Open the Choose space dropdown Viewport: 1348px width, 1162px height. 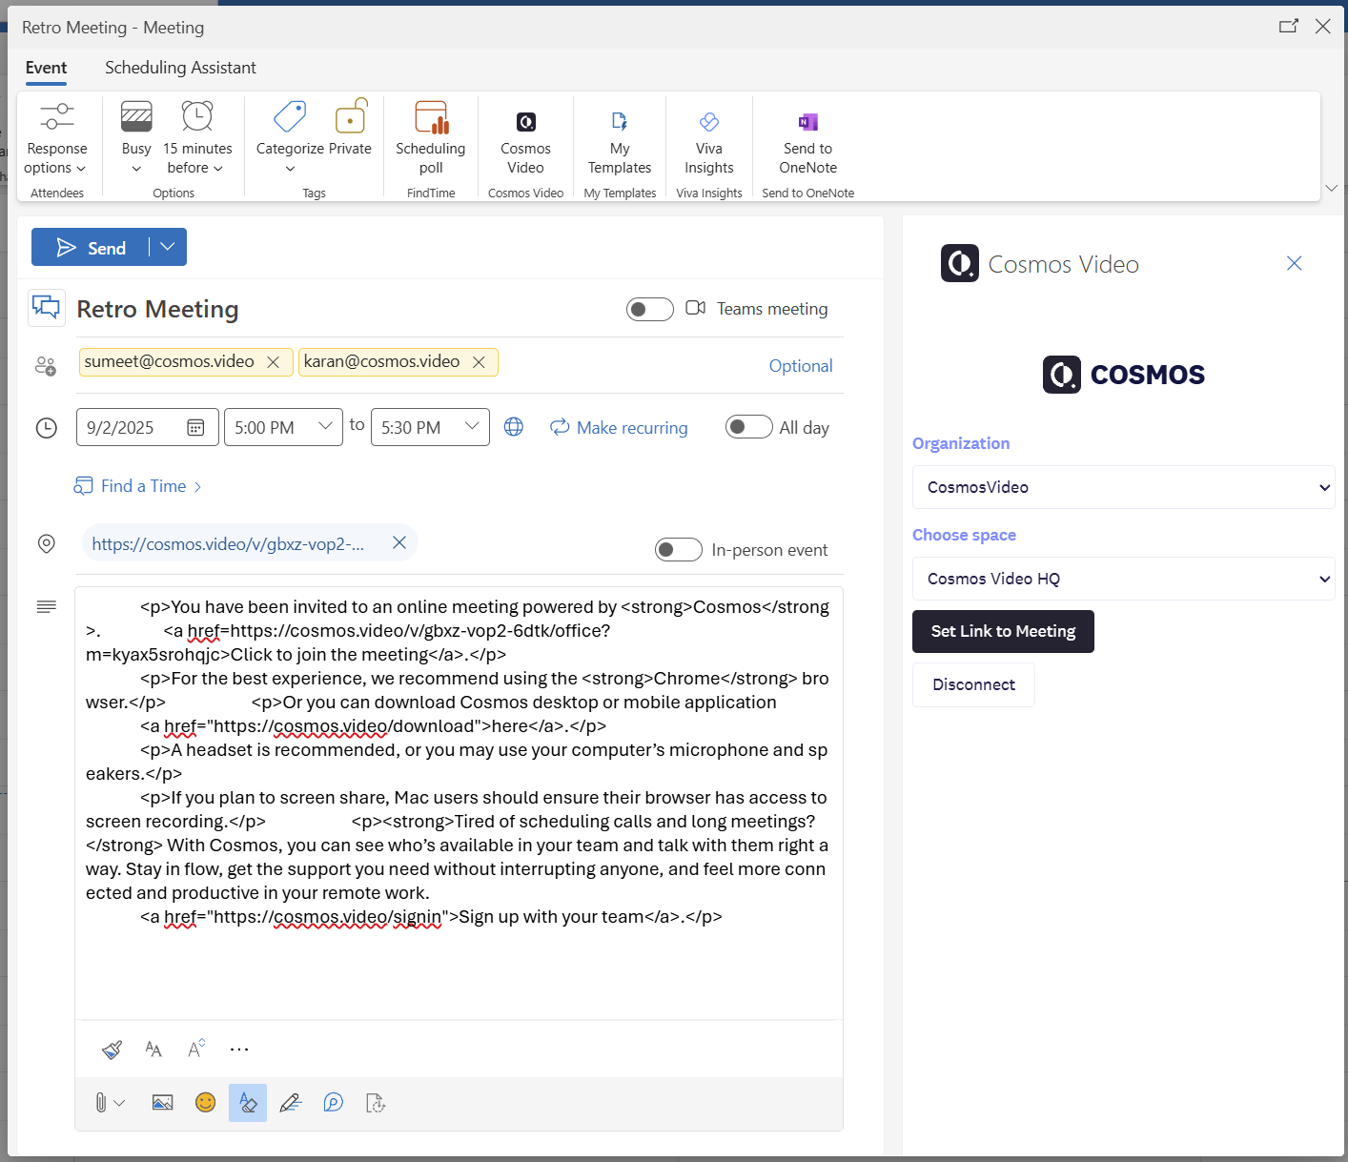click(1123, 579)
